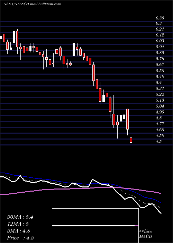Click the 50MA : 5.4 indicator text
The height and width of the screenshot is (243, 173).
coord(20,217)
